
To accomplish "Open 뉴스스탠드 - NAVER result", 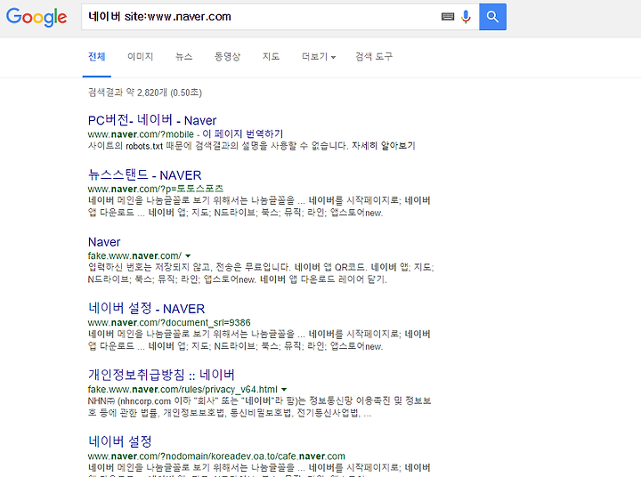I will tap(145, 175).
